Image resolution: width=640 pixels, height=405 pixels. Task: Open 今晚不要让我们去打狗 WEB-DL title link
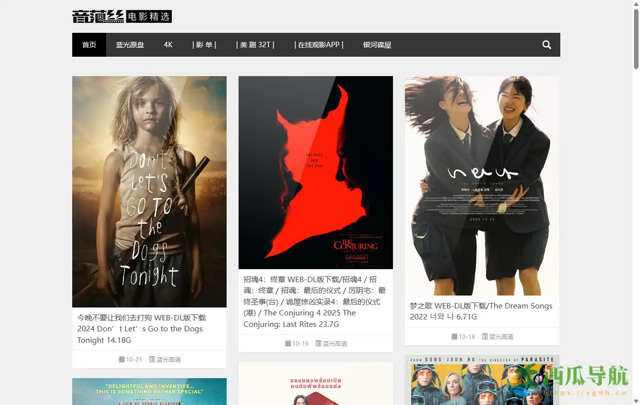pyautogui.click(x=141, y=329)
